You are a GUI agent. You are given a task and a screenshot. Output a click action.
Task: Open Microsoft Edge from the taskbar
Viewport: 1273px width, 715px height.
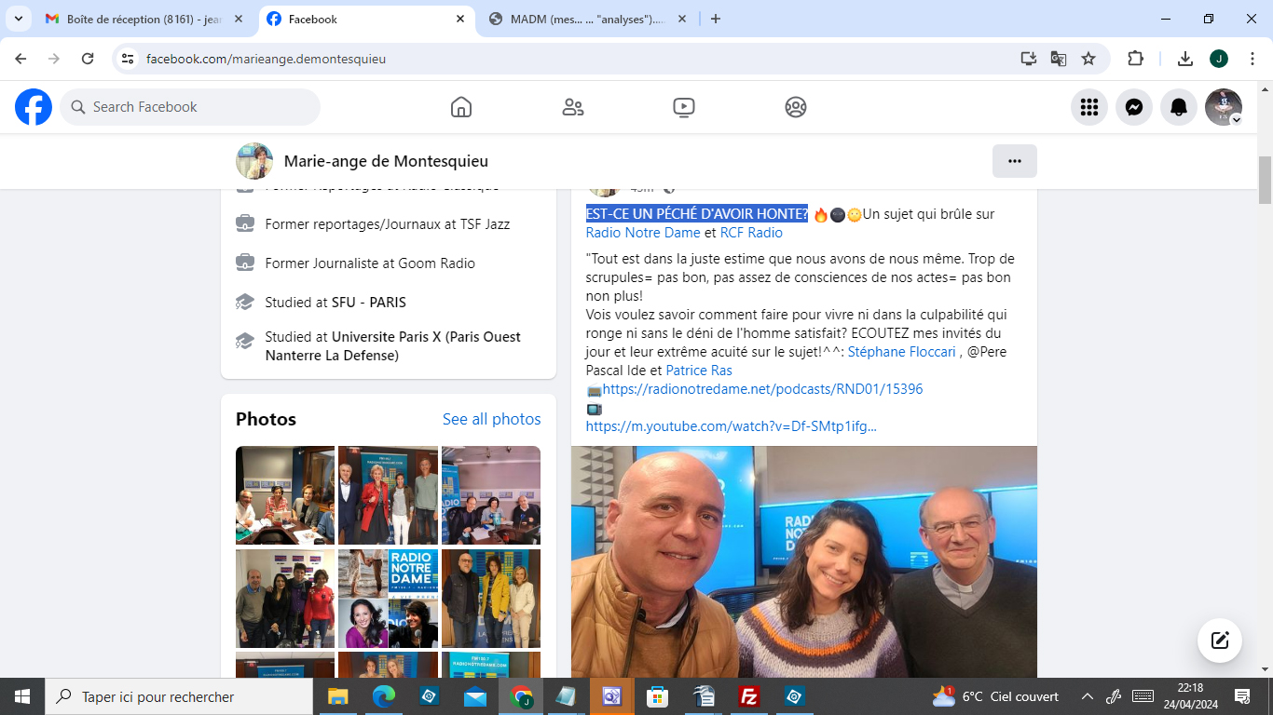point(384,696)
